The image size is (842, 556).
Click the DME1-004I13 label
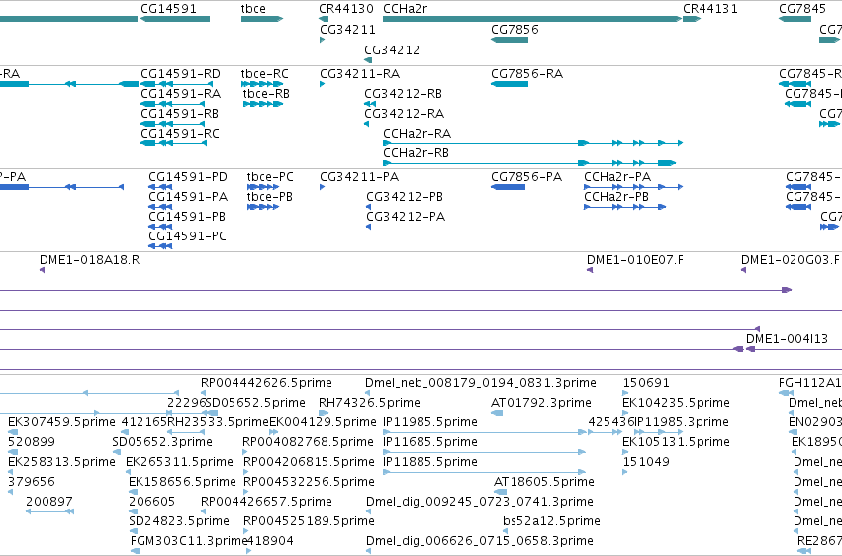tap(787, 339)
